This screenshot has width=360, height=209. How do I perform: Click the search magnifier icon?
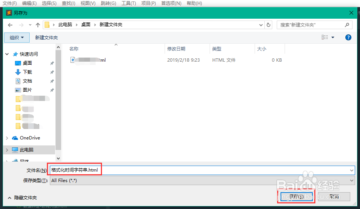click(347, 25)
